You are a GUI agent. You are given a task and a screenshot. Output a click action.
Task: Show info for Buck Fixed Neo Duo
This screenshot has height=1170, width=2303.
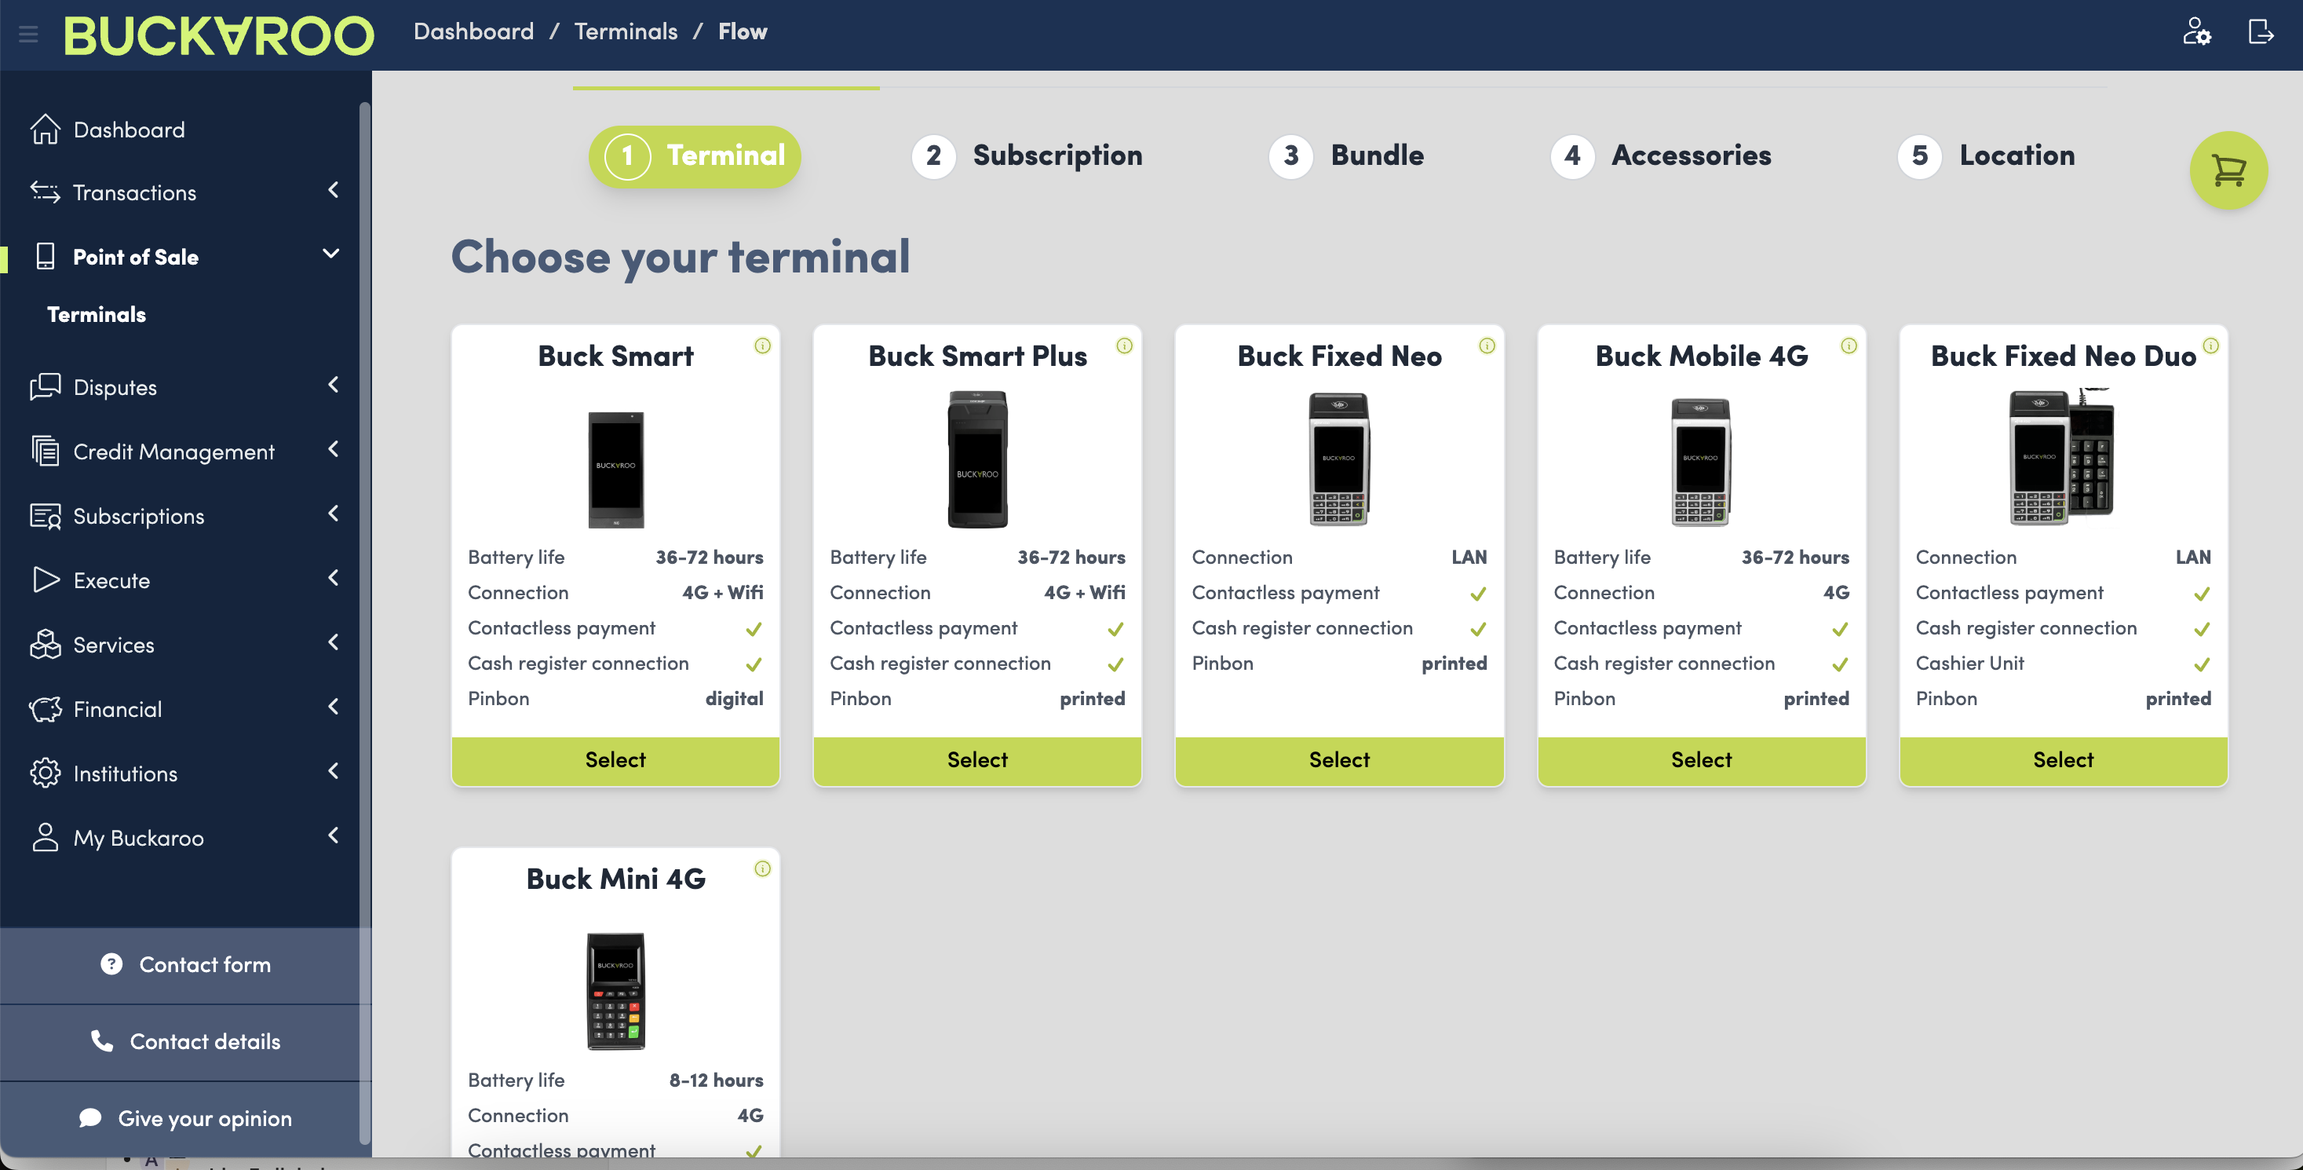click(2211, 346)
